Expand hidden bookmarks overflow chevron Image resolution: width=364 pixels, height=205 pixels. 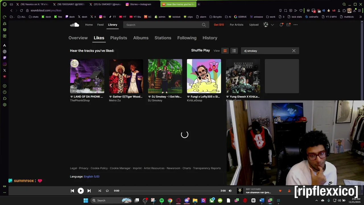361,17
